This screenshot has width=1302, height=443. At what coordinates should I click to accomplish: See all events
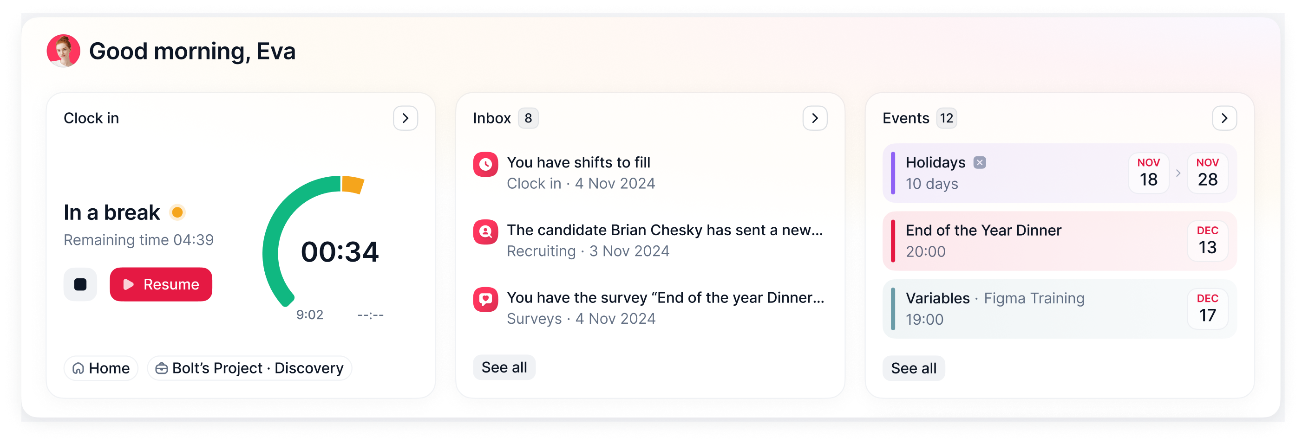tap(913, 368)
